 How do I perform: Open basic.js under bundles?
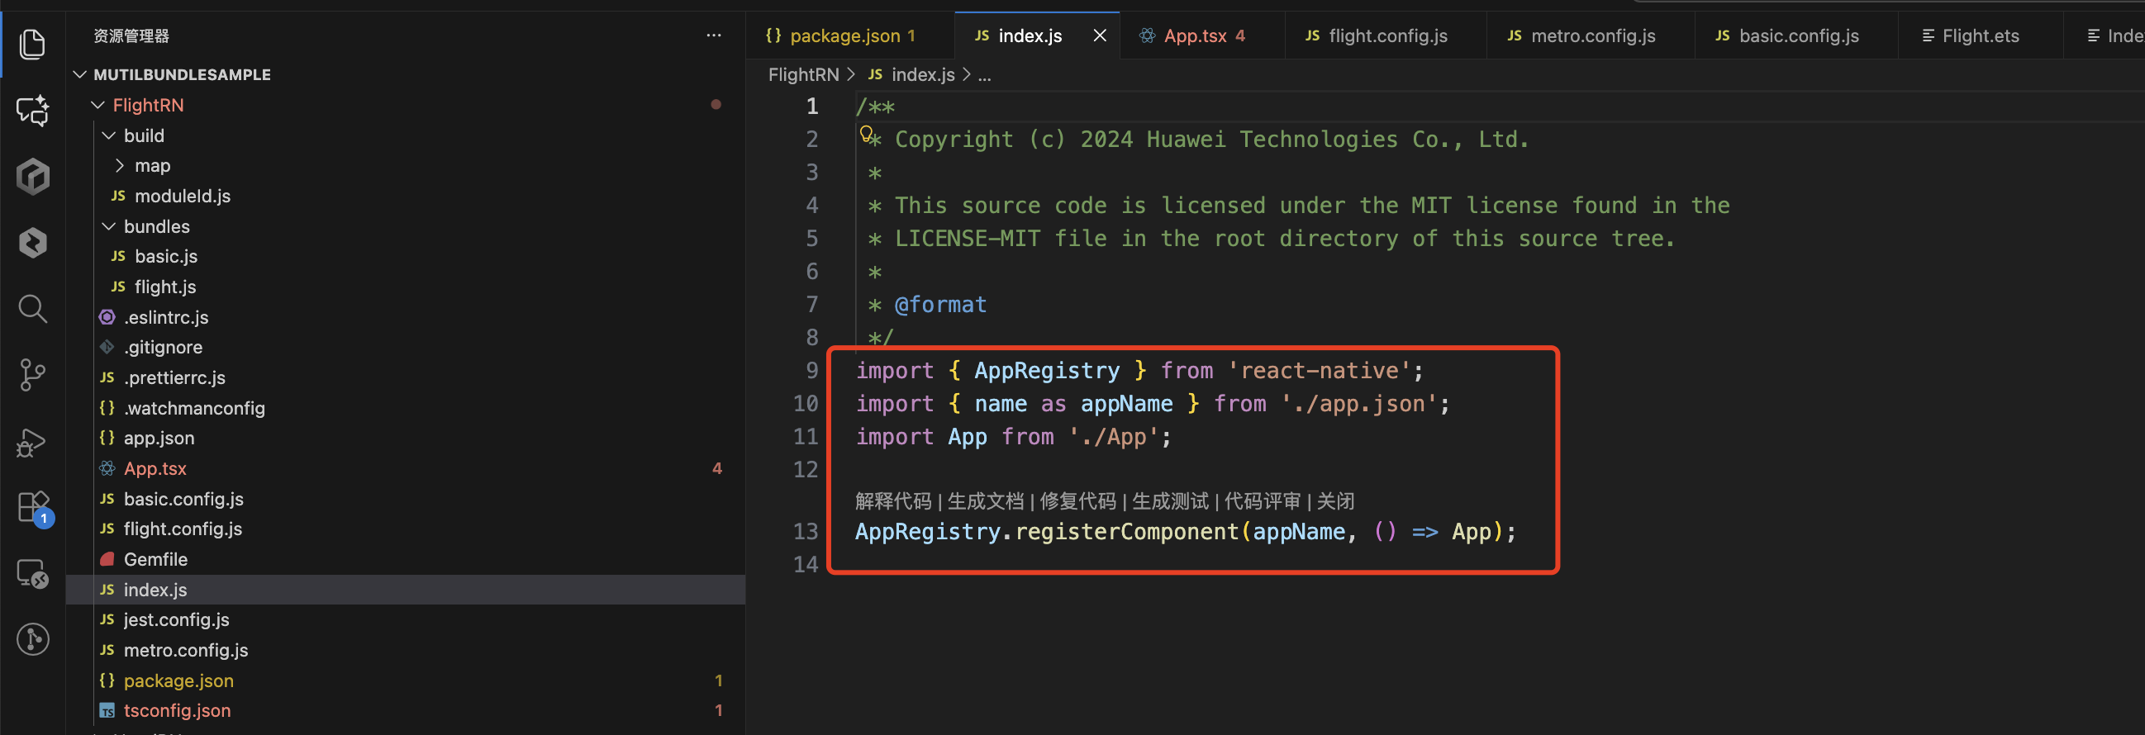pyautogui.click(x=166, y=256)
